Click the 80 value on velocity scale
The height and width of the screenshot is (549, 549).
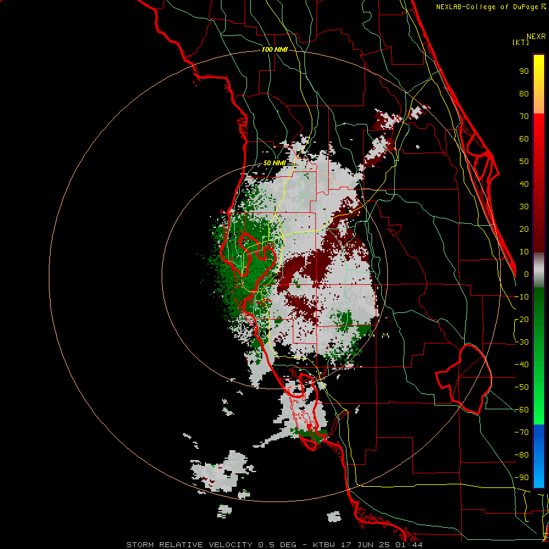(524, 93)
